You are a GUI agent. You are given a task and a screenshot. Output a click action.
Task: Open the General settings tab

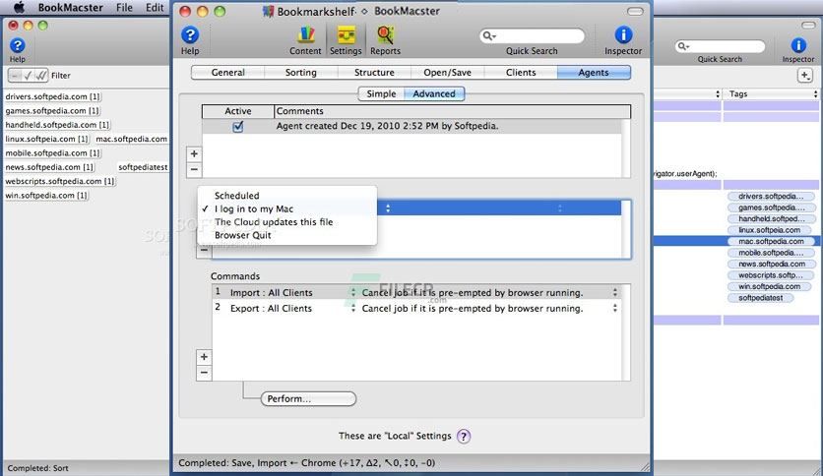(x=227, y=73)
